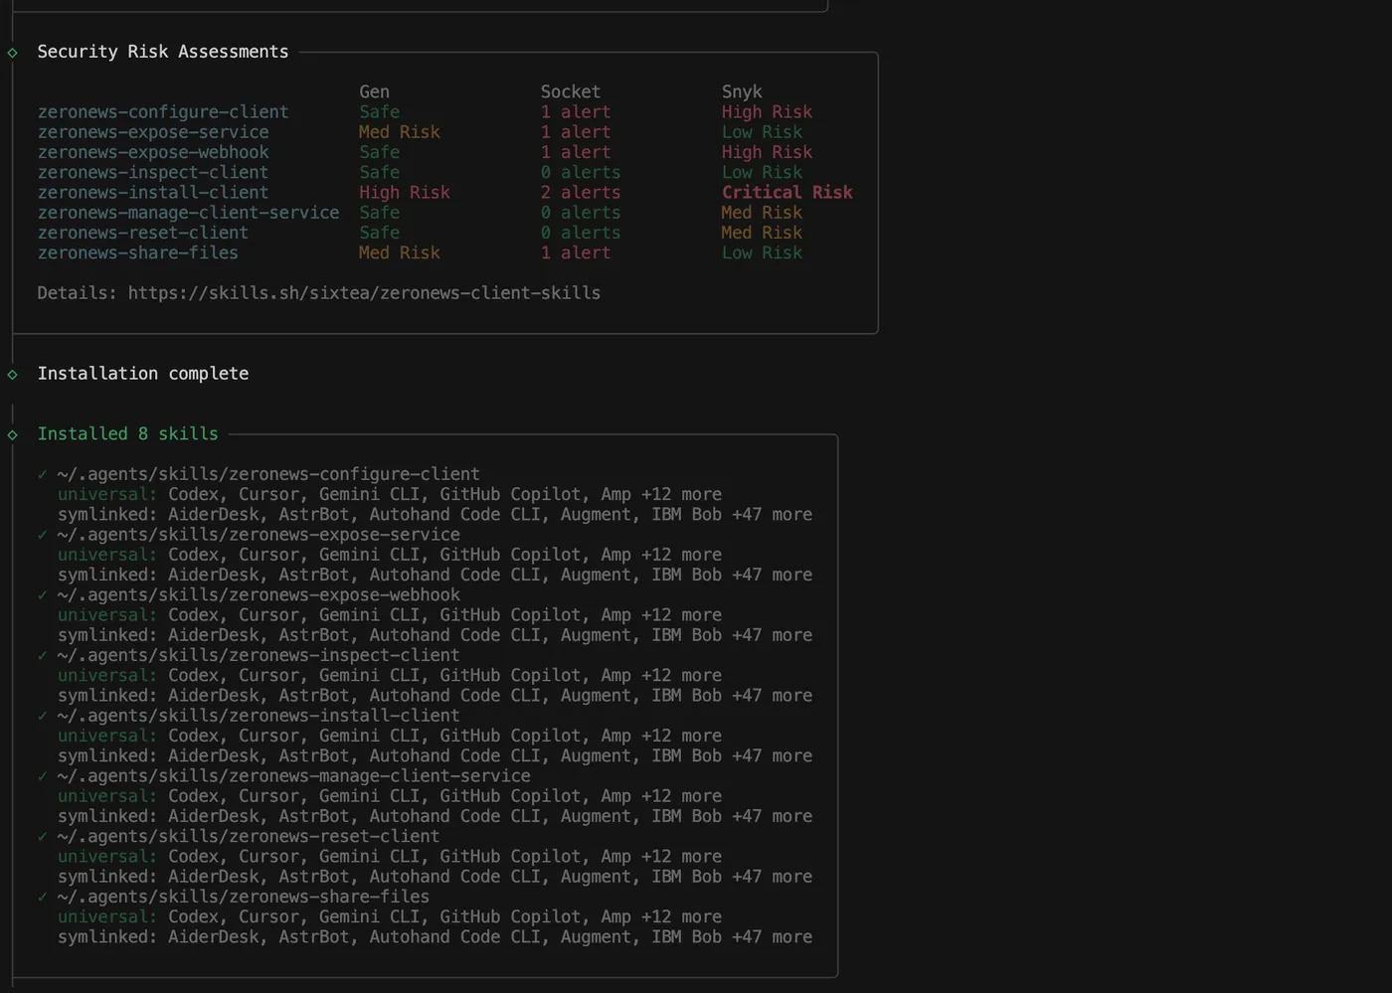Click the diamond marker beside Security Risk Assessments

click(x=13, y=53)
